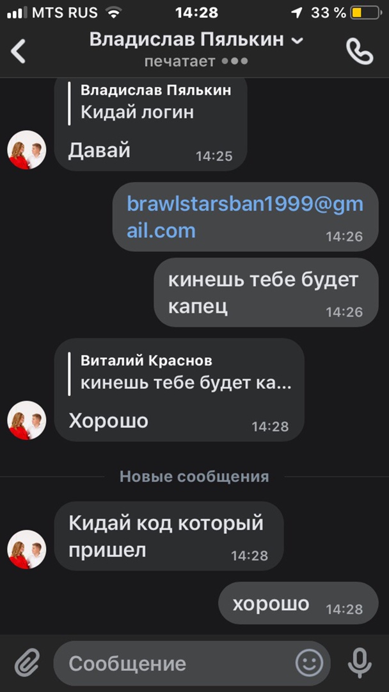Image resolution: width=389 pixels, height=692 pixels.
Task: Tap the back arrow icon
Action: (18, 51)
